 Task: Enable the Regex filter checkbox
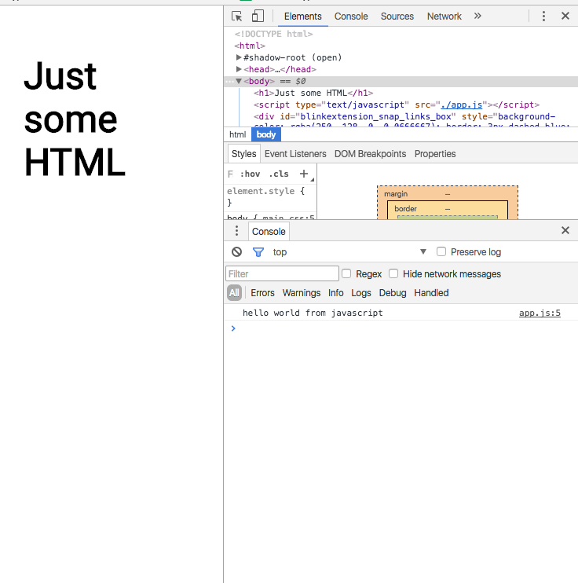[346, 273]
